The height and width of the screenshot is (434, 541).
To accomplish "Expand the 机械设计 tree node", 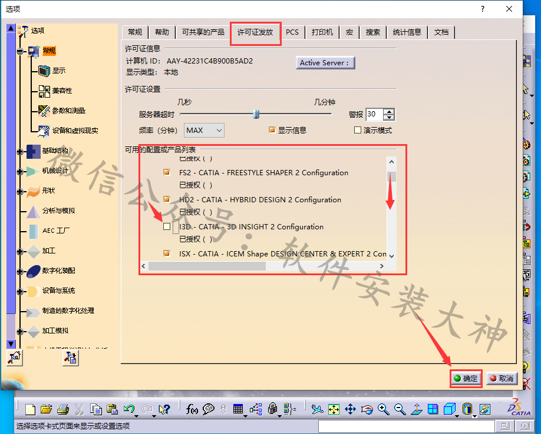I will click(20, 171).
